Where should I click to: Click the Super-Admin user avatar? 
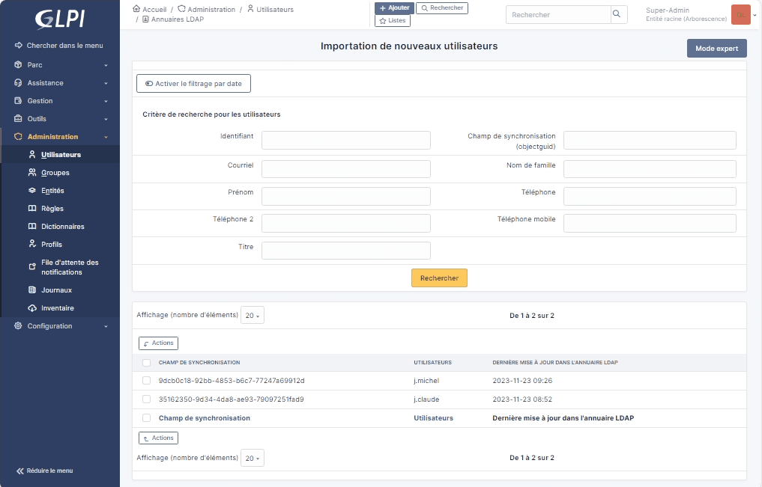pyautogui.click(x=740, y=15)
